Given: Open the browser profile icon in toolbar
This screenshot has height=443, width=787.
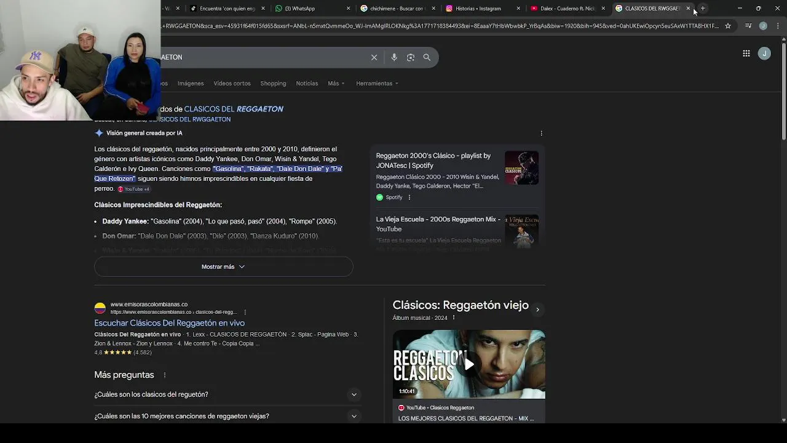Looking at the screenshot, I should (763, 26).
